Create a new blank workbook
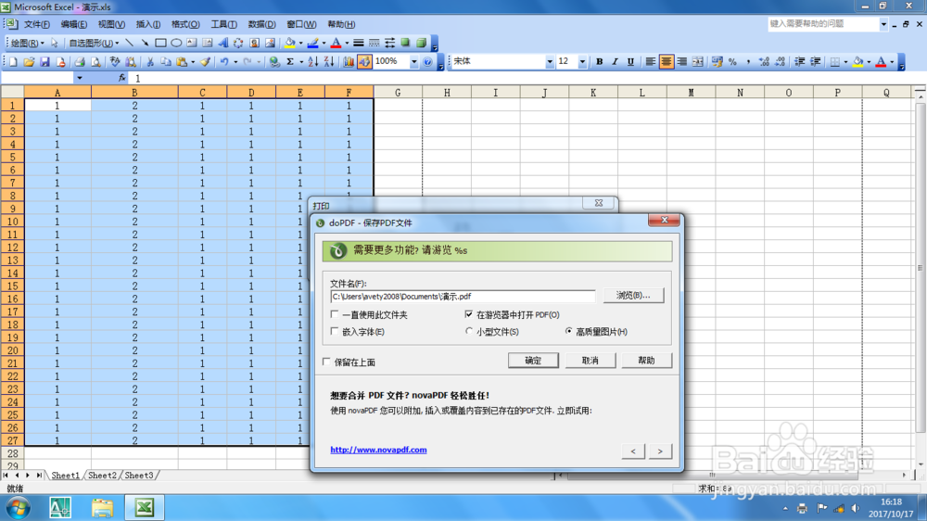Viewport: 927px width, 521px height. [13, 61]
